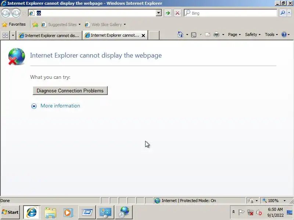Viewport: 294px width, 220px height.
Task: Click the More information link text
Action: 60,106
